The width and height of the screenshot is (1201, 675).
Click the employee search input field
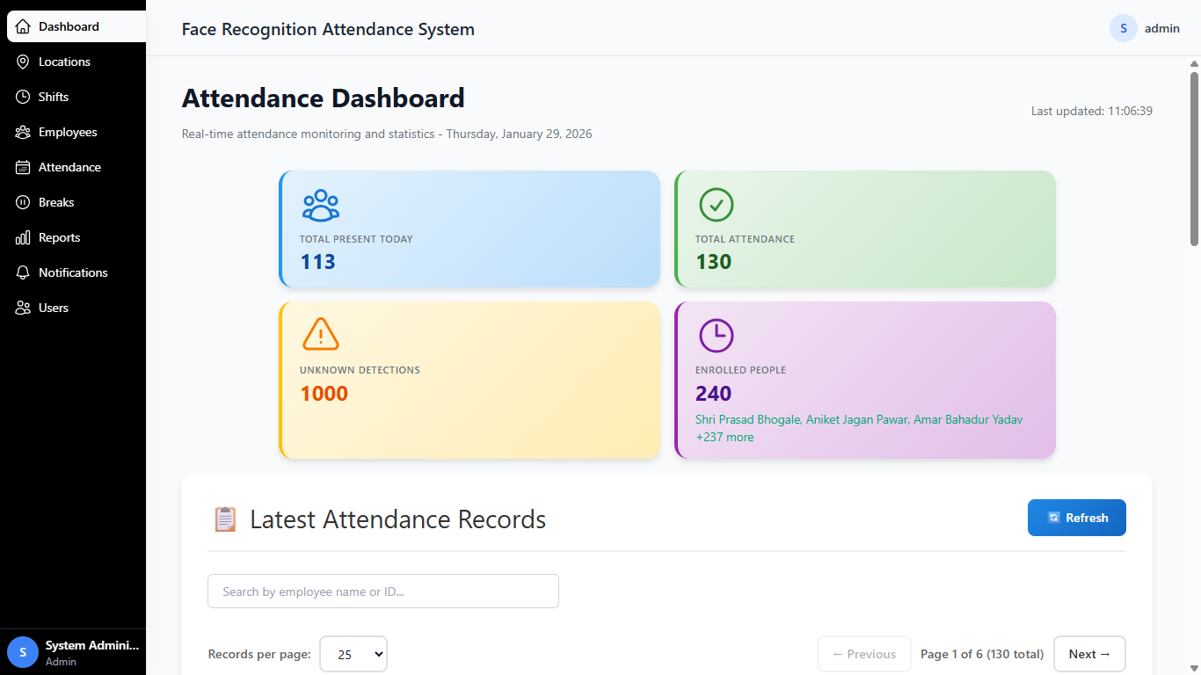(382, 591)
